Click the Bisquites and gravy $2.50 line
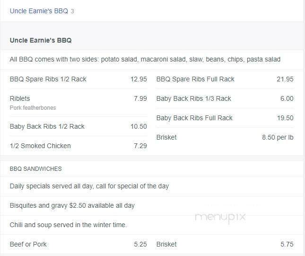The image size is (305, 256). pos(72,205)
